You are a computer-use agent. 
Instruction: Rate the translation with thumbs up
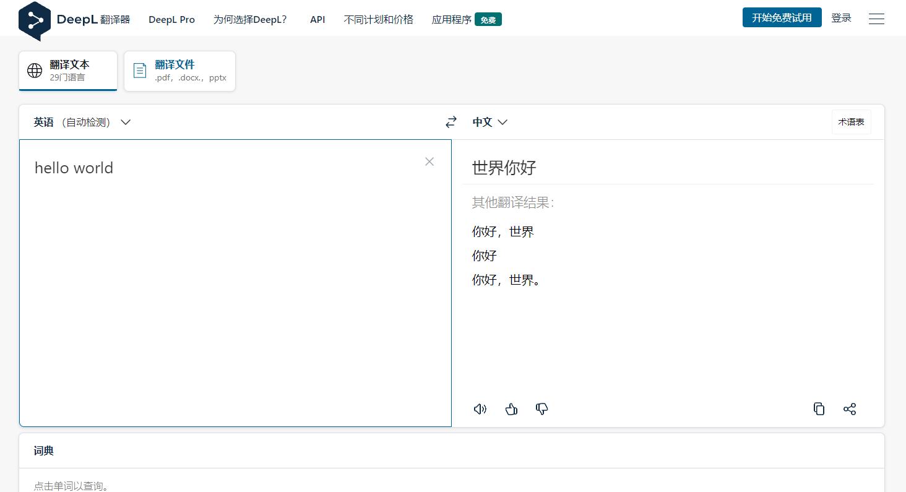511,409
